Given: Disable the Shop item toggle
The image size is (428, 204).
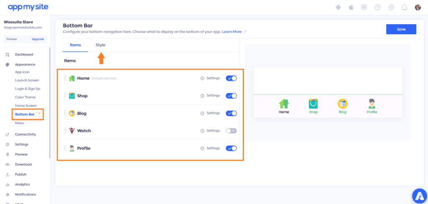Looking at the screenshot, I should coord(231,96).
